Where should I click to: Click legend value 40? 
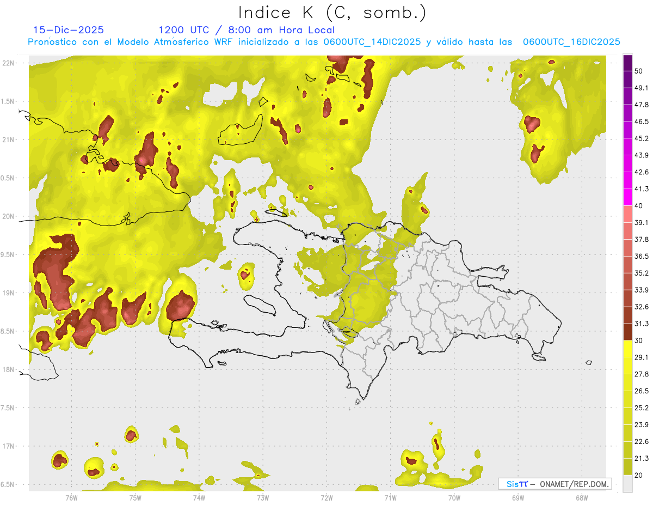(x=639, y=205)
